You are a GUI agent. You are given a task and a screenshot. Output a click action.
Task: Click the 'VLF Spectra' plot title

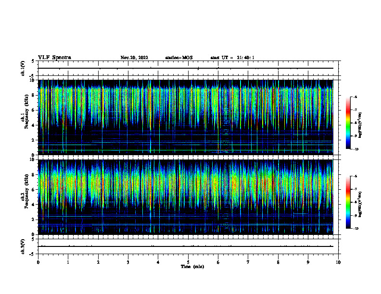tap(54, 58)
